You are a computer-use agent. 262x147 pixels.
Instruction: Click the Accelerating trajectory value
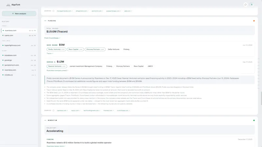55,131
